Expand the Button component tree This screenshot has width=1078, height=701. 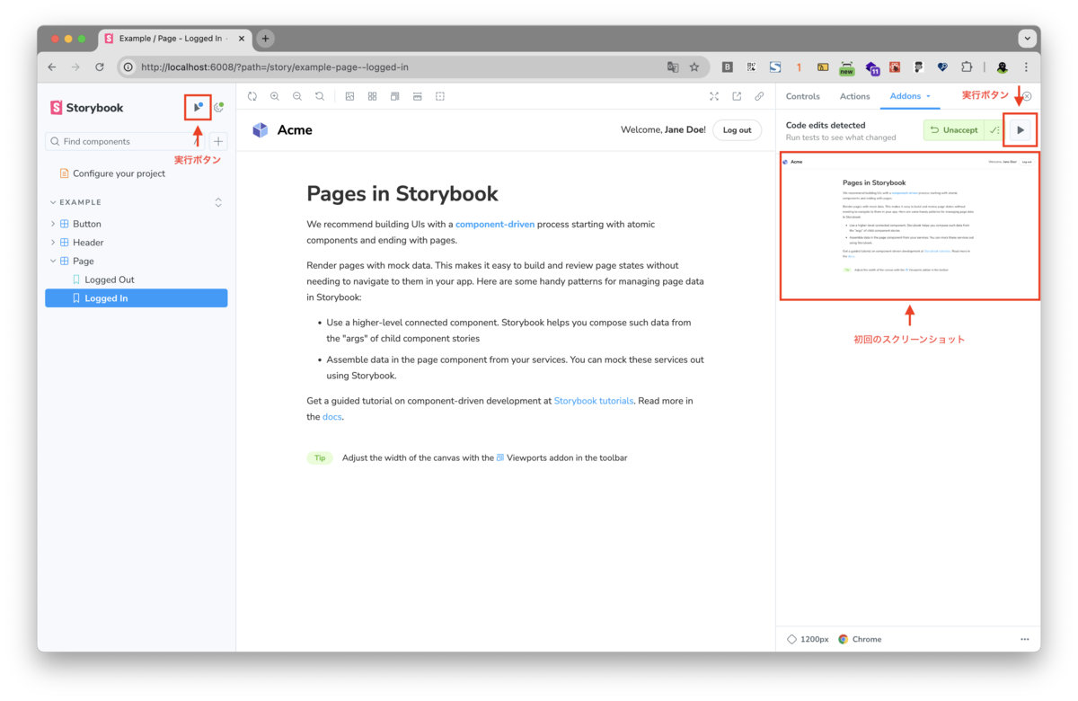pos(53,224)
